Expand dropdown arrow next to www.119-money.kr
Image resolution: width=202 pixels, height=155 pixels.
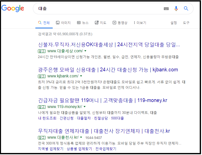coord(85,107)
